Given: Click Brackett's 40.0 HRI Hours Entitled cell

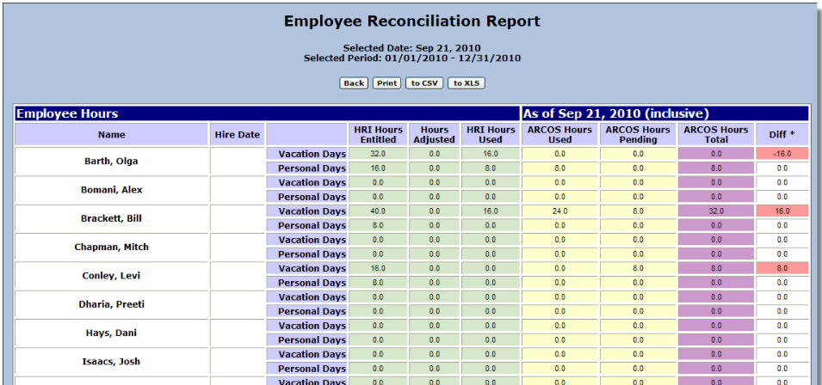Looking at the screenshot, I should point(378,211).
